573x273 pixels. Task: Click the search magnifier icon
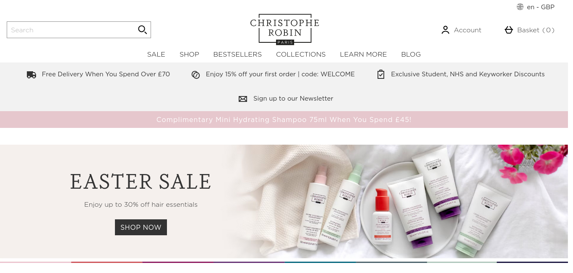tap(142, 30)
